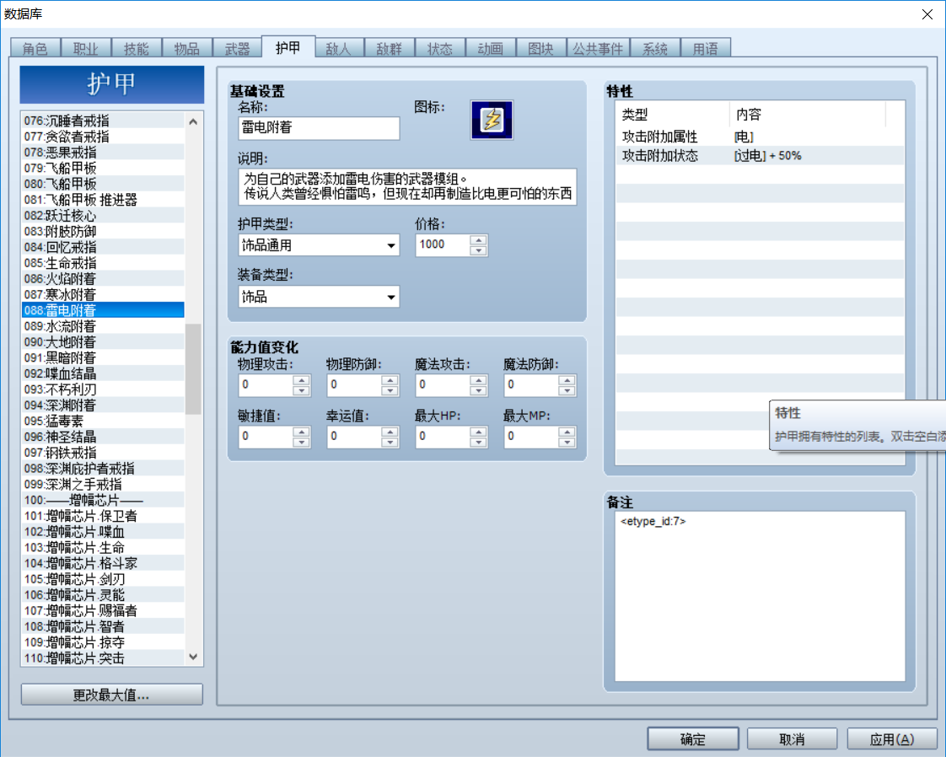Select 110:增幅芯片.突击 in the list
The height and width of the screenshot is (757, 946).
[103, 658]
